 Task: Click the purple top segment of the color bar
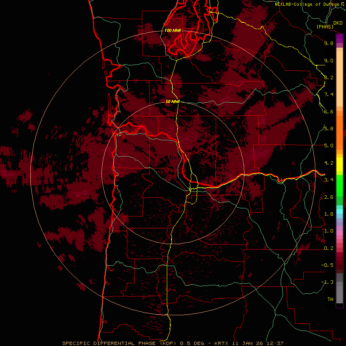pos(339,38)
